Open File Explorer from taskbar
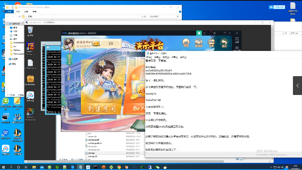 coord(34,167)
